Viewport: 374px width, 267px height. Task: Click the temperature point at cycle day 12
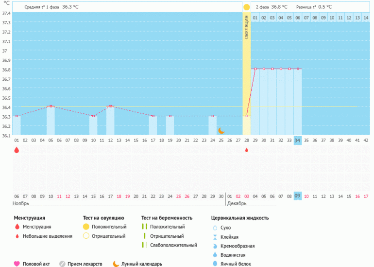tap(110, 106)
